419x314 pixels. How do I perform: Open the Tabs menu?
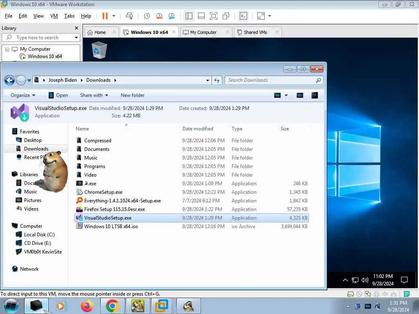click(69, 16)
